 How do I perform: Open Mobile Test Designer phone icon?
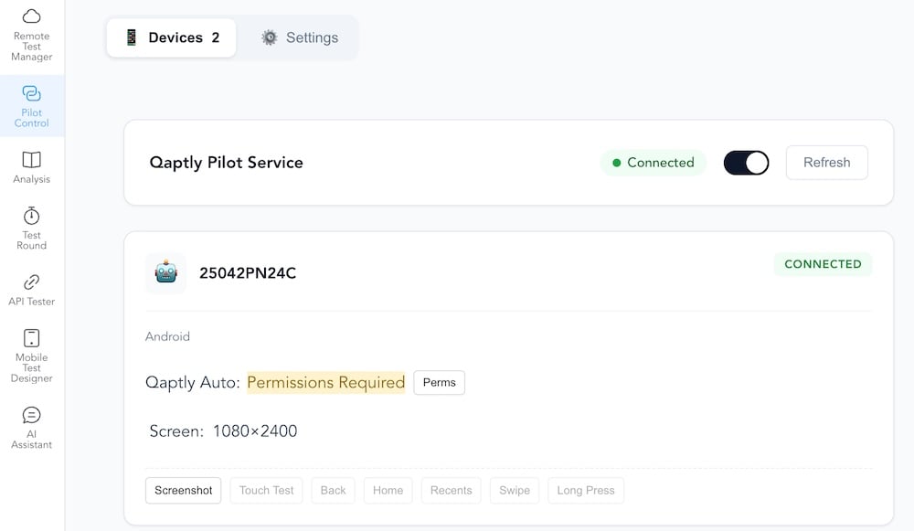(x=31, y=338)
